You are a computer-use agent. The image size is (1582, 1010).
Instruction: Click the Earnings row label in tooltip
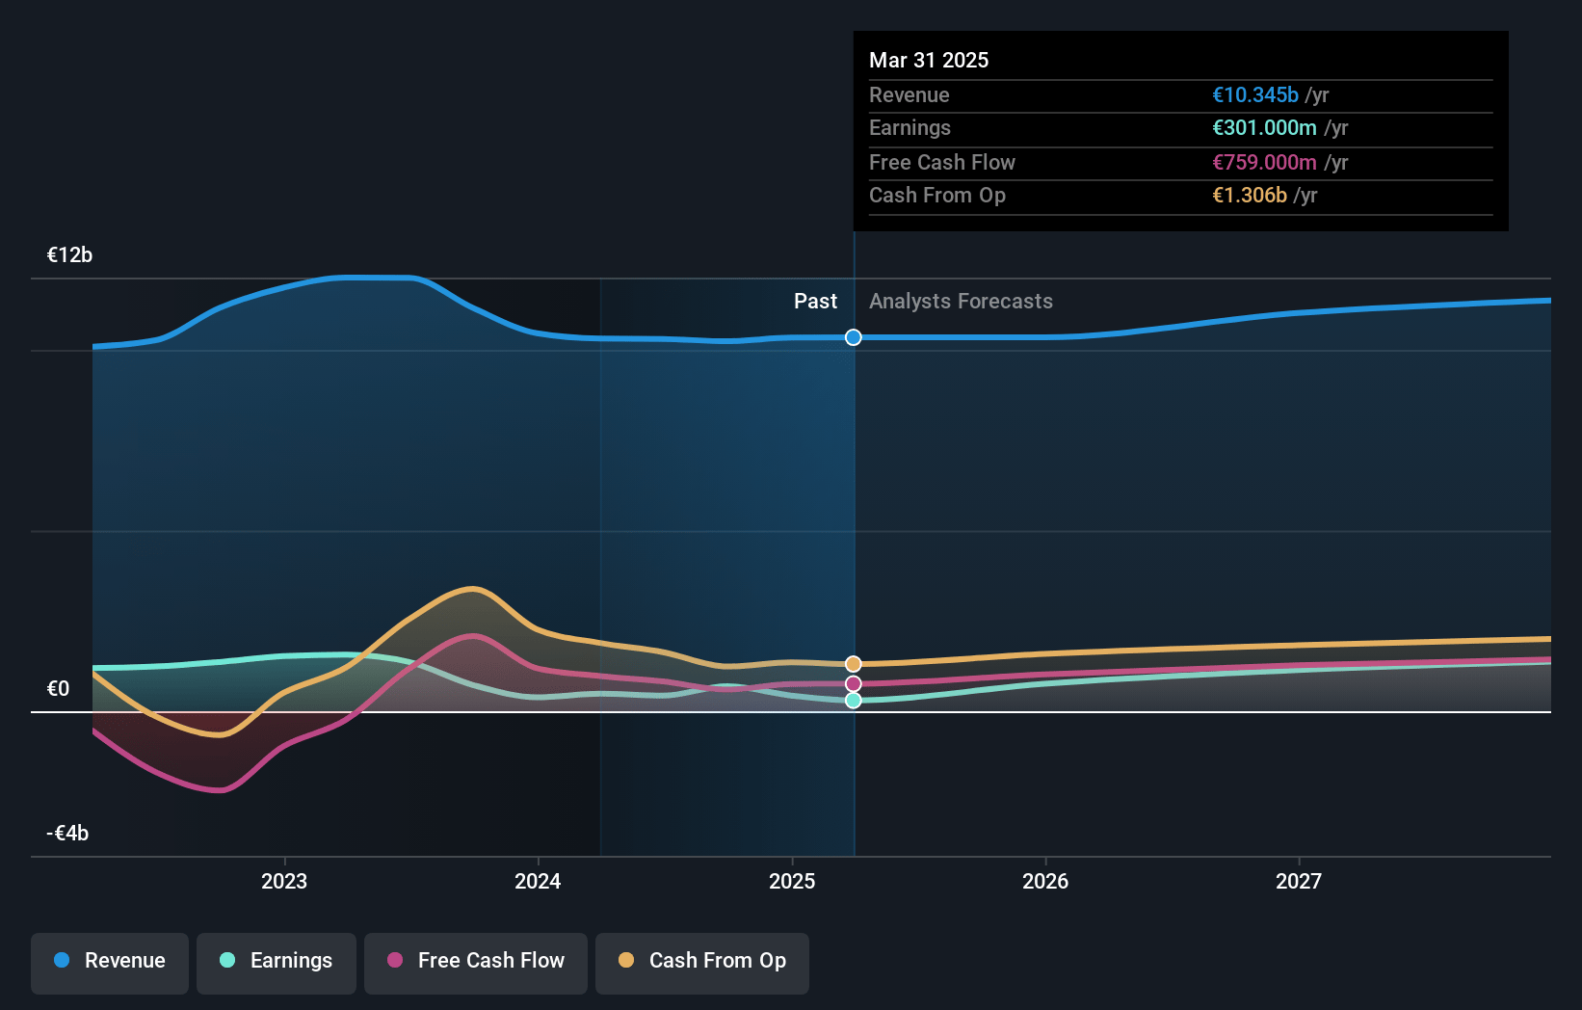point(910,128)
